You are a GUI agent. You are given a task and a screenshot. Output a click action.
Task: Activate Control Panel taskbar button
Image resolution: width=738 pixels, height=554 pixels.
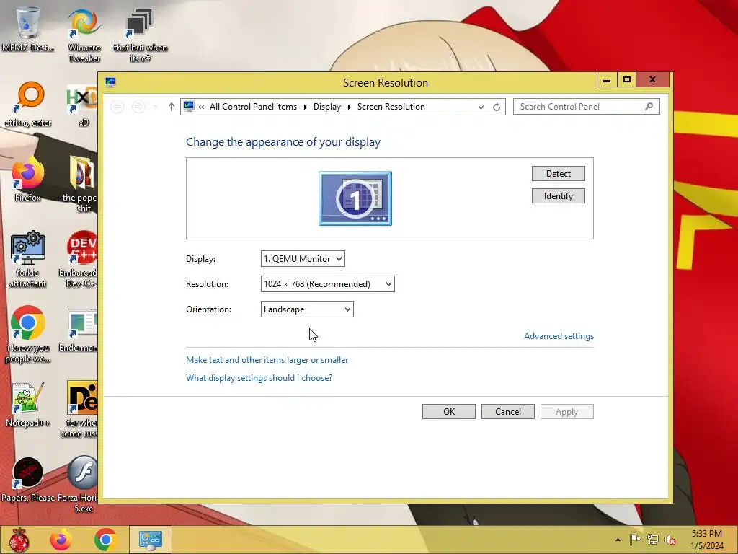point(150,540)
